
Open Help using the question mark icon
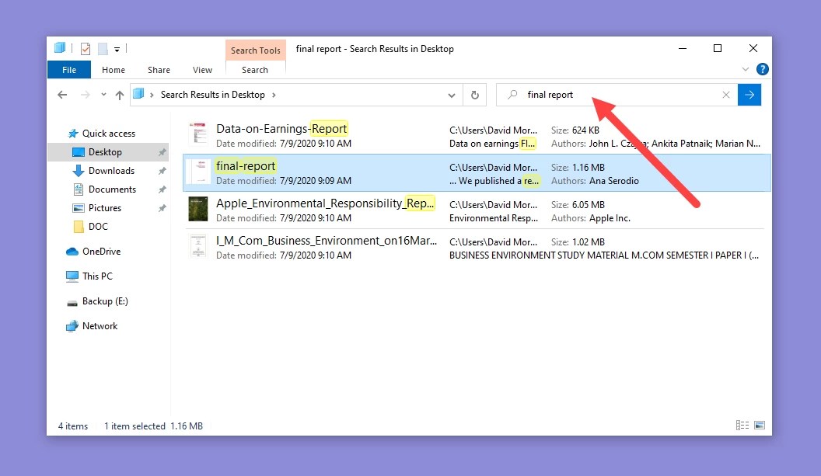click(762, 69)
